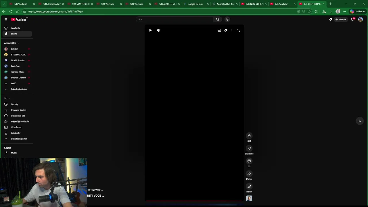Open the Lofi Girl channel
Viewport: 368px width, 207px height.
(17, 49)
